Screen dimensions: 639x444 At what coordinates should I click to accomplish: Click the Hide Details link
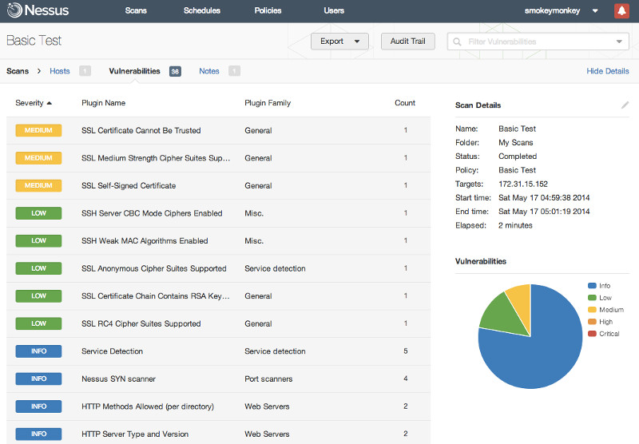coord(608,71)
